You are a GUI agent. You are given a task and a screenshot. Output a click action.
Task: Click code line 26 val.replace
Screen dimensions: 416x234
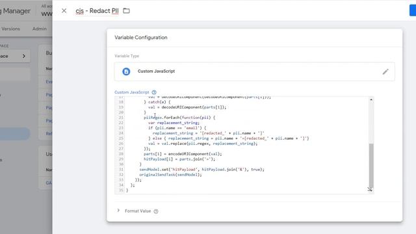tap(203, 144)
